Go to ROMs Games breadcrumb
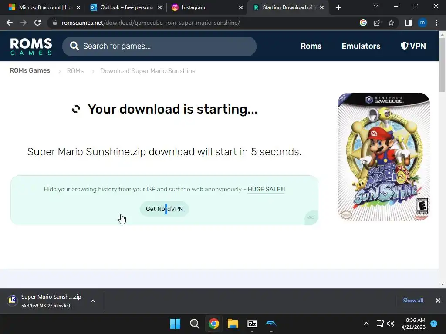Viewport: 446px width, 334px height. tap(30, 70)
